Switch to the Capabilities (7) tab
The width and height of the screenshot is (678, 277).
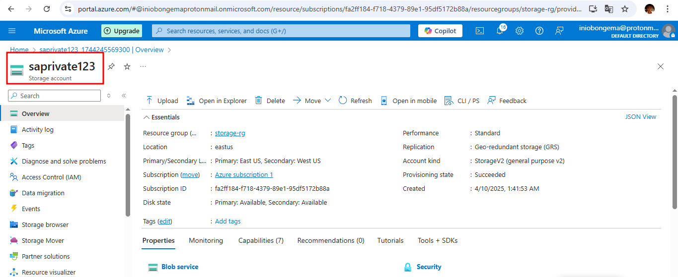point(261,241)
